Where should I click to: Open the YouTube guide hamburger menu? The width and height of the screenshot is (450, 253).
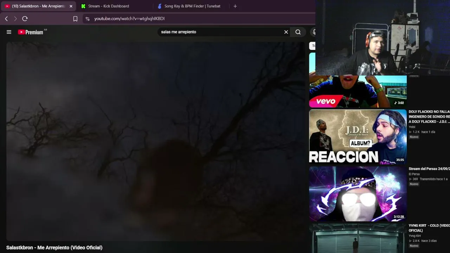point(9,32)
